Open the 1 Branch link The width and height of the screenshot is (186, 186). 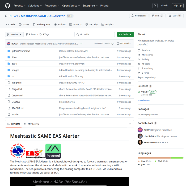click(32, 35)
